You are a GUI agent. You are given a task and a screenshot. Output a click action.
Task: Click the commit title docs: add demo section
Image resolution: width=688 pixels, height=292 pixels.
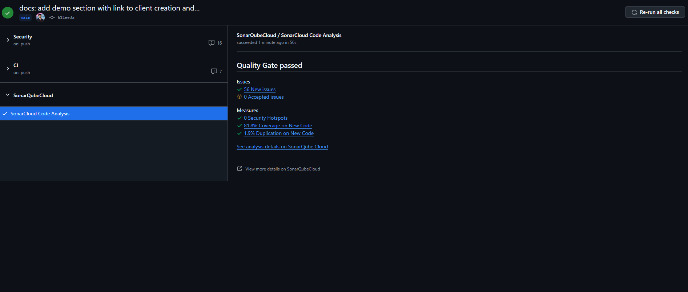pyautogui.click(x=109, y=8)
